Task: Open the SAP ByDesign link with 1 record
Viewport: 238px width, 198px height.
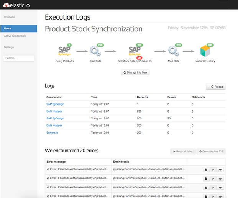Action: point(55,104)
